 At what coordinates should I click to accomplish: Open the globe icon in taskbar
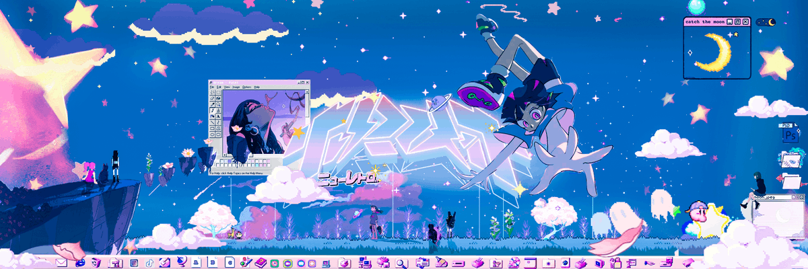click(180, 262)
